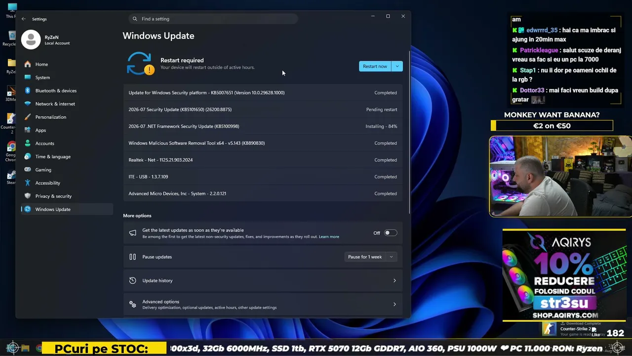Select the This PC desktop icon
Screen dimensions: 632x356
(11, 10)
